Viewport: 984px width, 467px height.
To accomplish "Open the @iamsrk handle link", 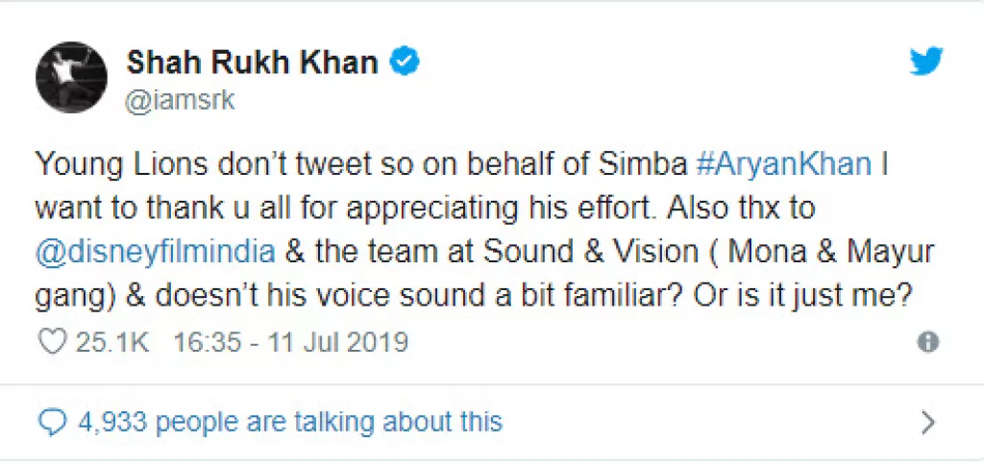I will coord(180,100).
